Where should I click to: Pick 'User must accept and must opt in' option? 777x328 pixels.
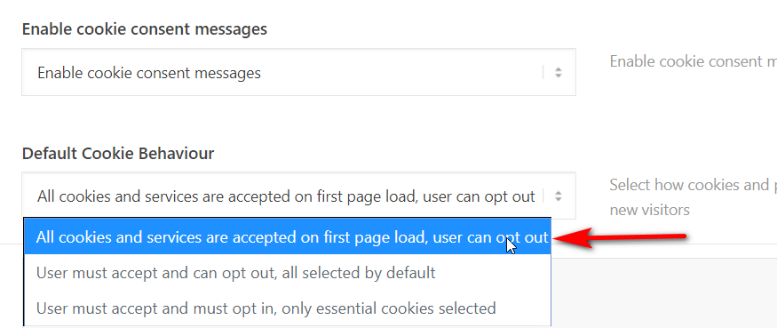(288, 308)
